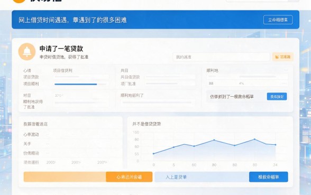Click the 共目借贷款 label
Screen dimensions: 311x195
[130, 77]
